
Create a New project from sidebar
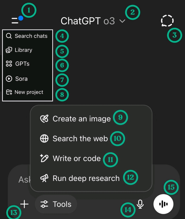29,92
